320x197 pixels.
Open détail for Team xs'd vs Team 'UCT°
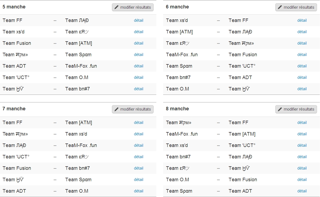[302, 145]
